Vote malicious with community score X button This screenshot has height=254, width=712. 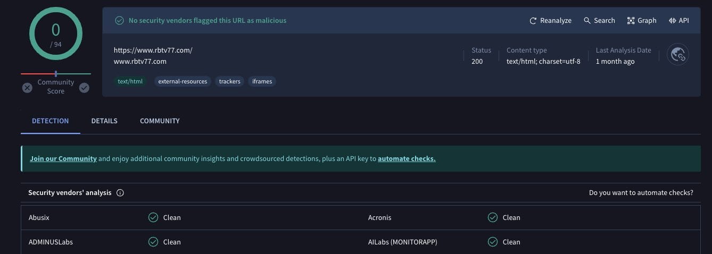[27, 88]
